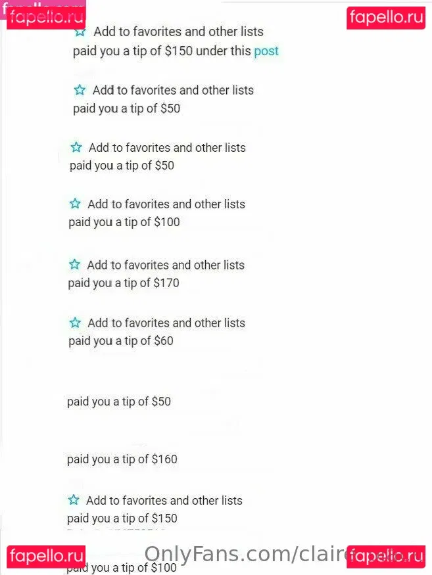Click the top-right fapello.ru watermark
Viewport: 432px width, 575px height.
[x=386, y=16]
